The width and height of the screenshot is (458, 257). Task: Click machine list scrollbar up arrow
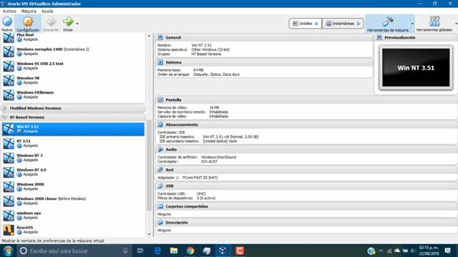coord(149,36)
